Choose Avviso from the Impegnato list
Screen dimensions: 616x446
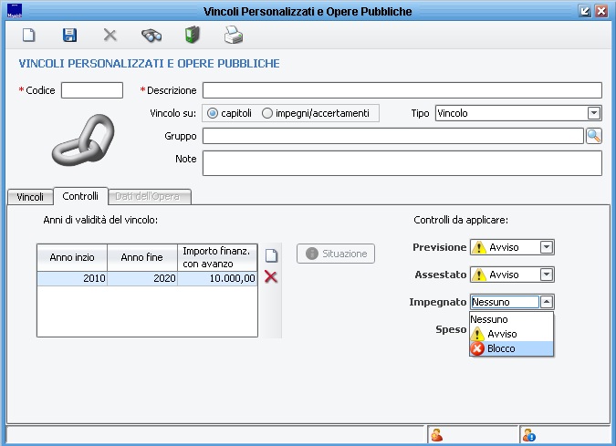coord(501,334)
